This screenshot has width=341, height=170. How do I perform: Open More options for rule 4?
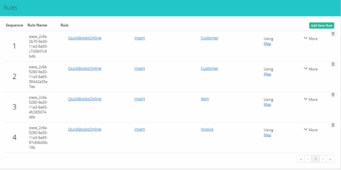pyautogui.click(x=311, y=130)
